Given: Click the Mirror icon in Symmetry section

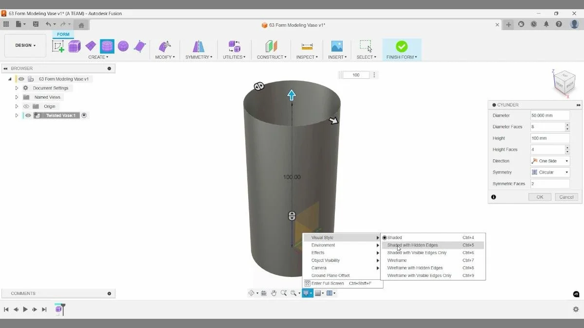Looking at the screenshot, I should (198, 45).
